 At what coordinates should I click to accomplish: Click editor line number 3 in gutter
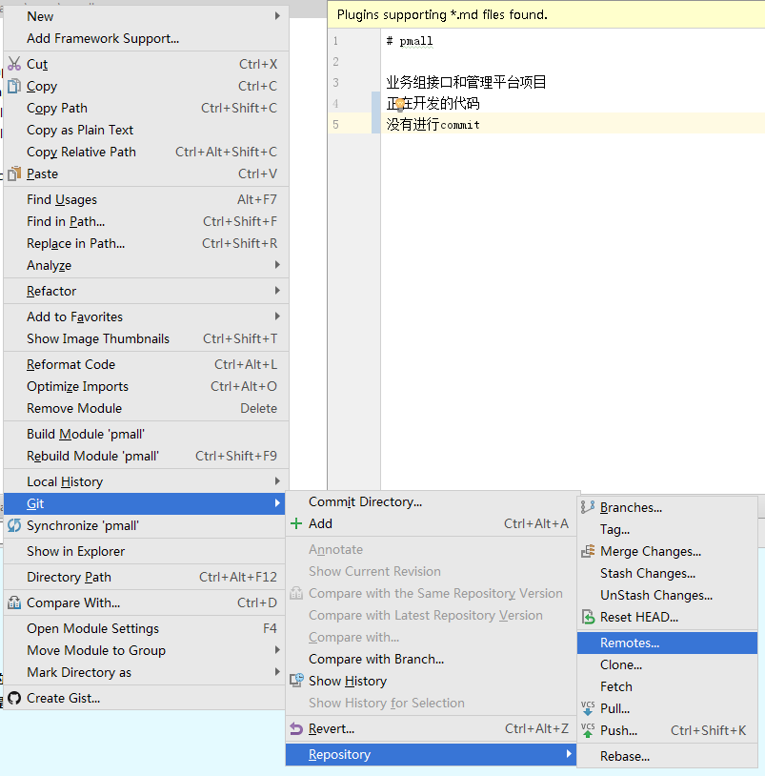click(x=335, y=82)
